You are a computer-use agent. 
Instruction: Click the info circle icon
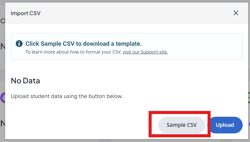point(19,43)
